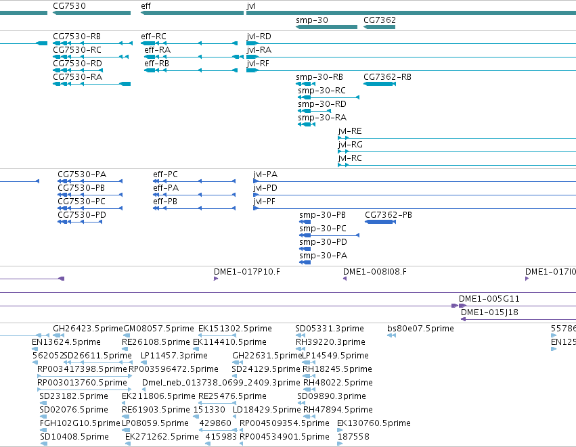Click EST GM08057.5prime
The width and height of the screenshot is (576, 447).
point(127,335)
